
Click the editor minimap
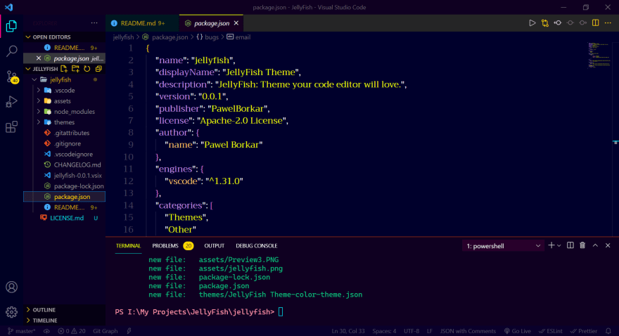tap(600, 56)
